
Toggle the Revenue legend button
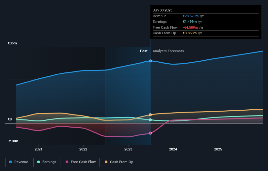(19, 162)
